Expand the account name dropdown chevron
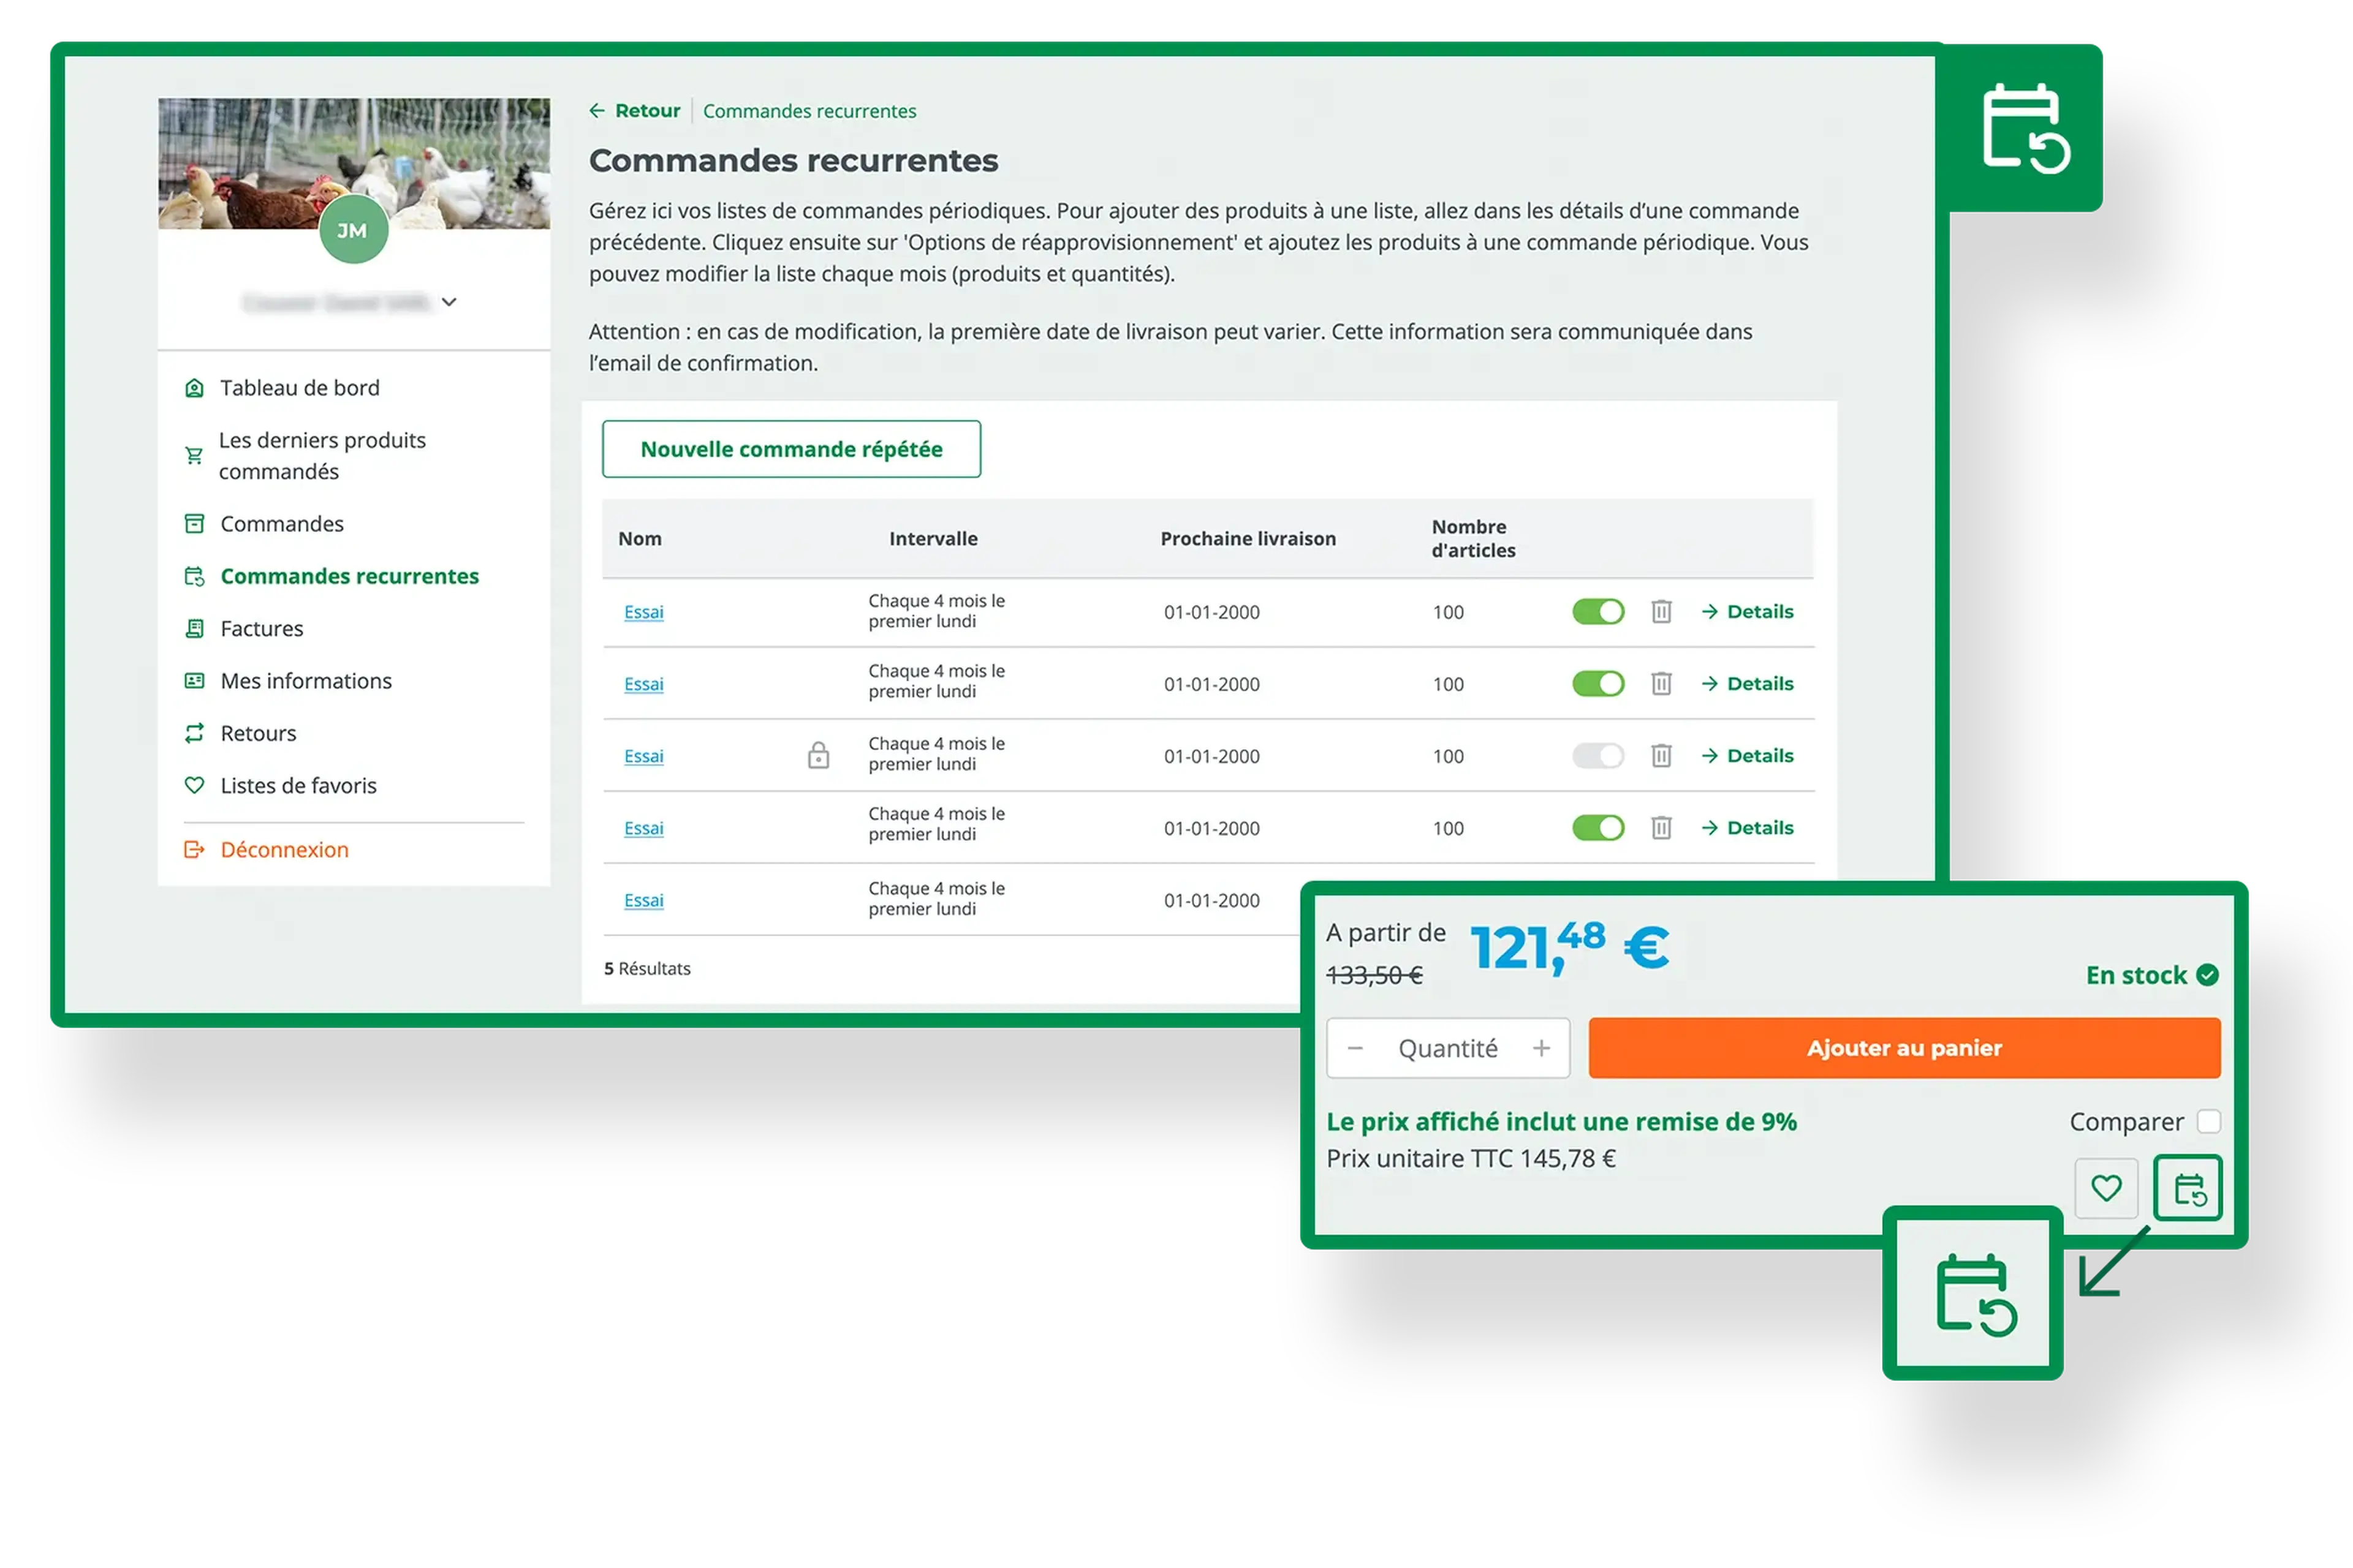The image size is (2353, 1568). 449,302
